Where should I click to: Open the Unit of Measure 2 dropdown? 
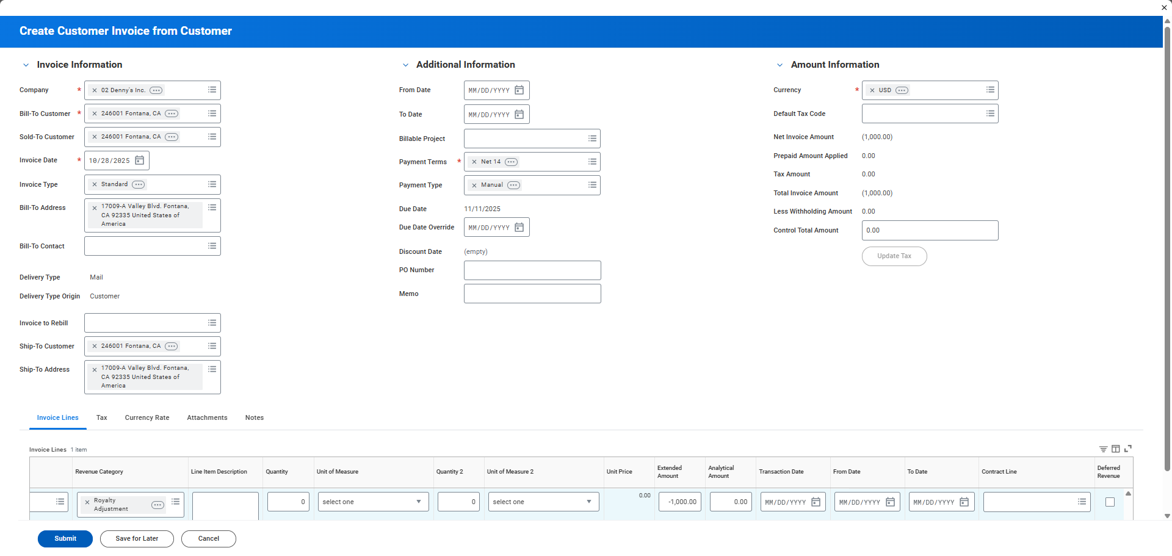543,502
